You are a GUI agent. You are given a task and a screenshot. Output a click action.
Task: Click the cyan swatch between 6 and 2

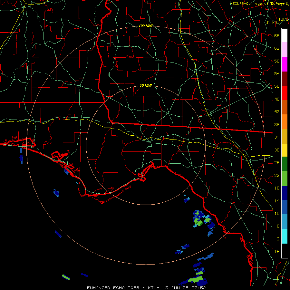coord(285,236)
